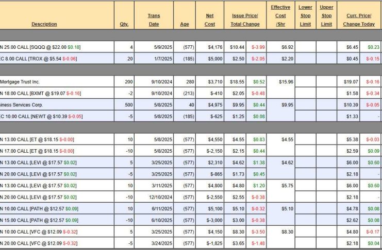Open the SQQQ 25.00 call position row
382x250 pixels.
pyautogui.click(x=41, y=47)
